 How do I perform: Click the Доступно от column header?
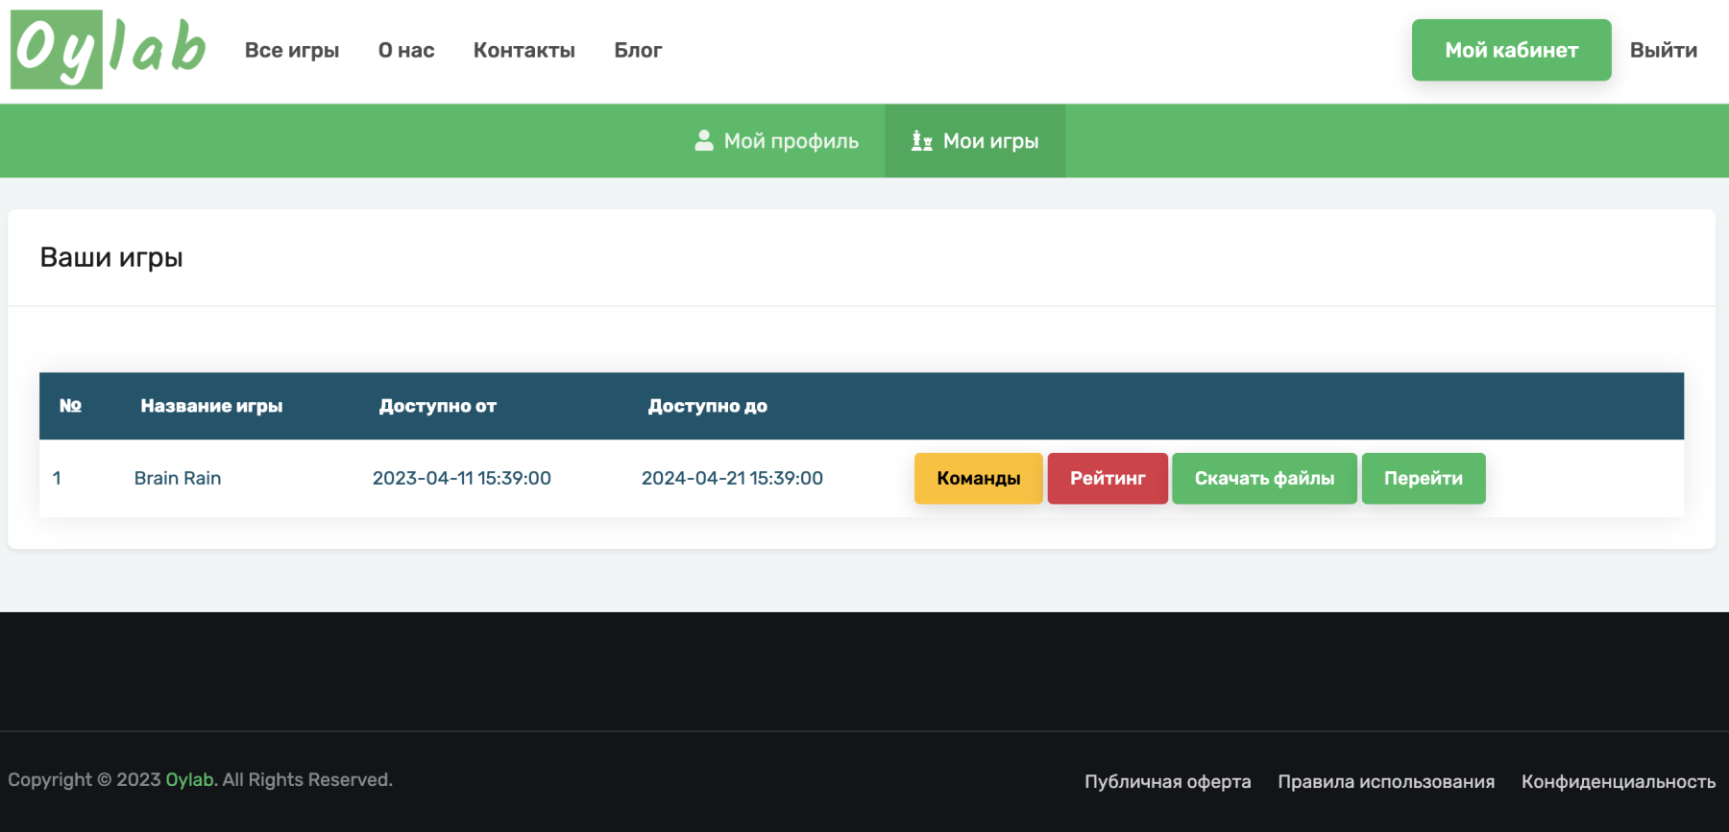coord(438,406)
